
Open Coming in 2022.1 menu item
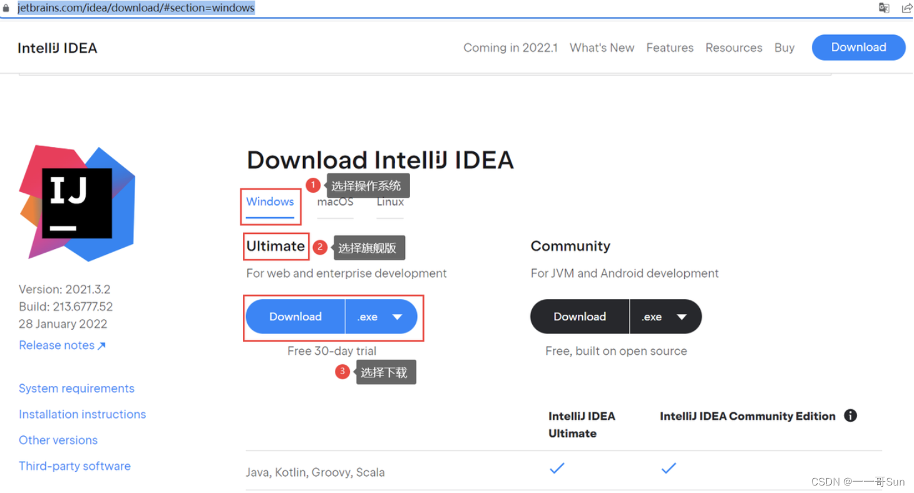(x=510, y=48)
